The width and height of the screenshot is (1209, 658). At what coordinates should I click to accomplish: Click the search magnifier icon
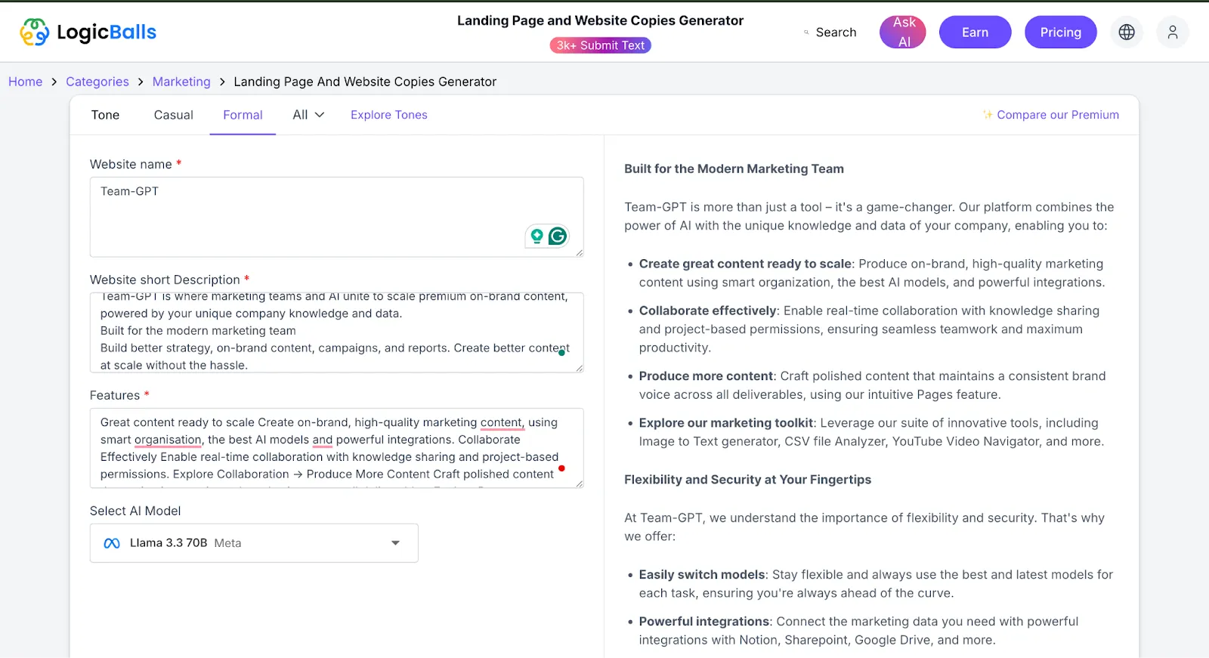[x=806, y=32]
